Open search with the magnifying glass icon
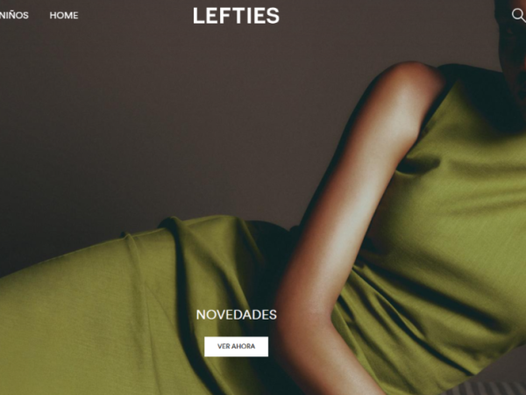526x395 pixels. point(518,15)
